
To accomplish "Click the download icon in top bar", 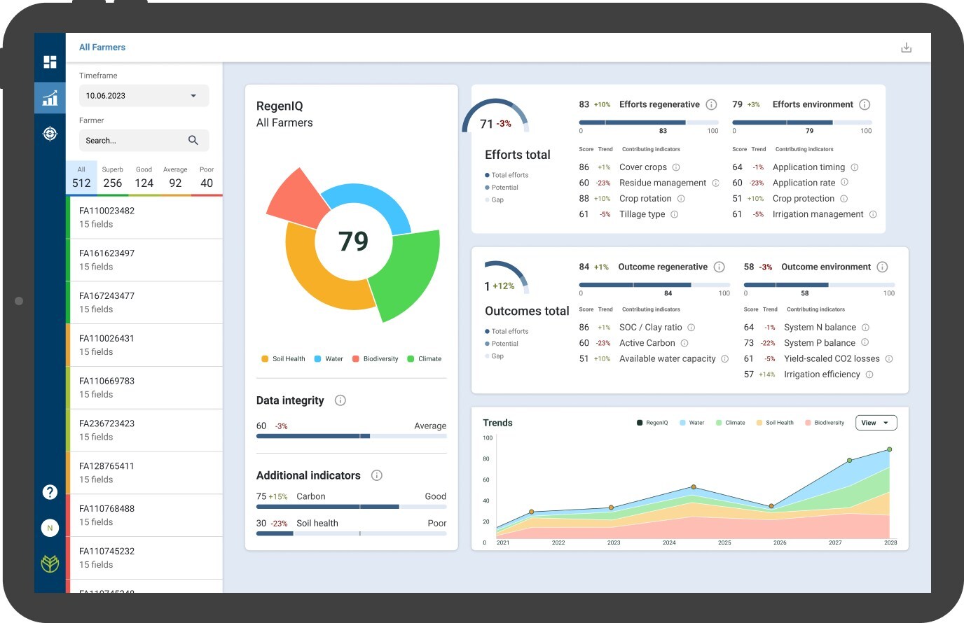I will (x=906, y=48).
